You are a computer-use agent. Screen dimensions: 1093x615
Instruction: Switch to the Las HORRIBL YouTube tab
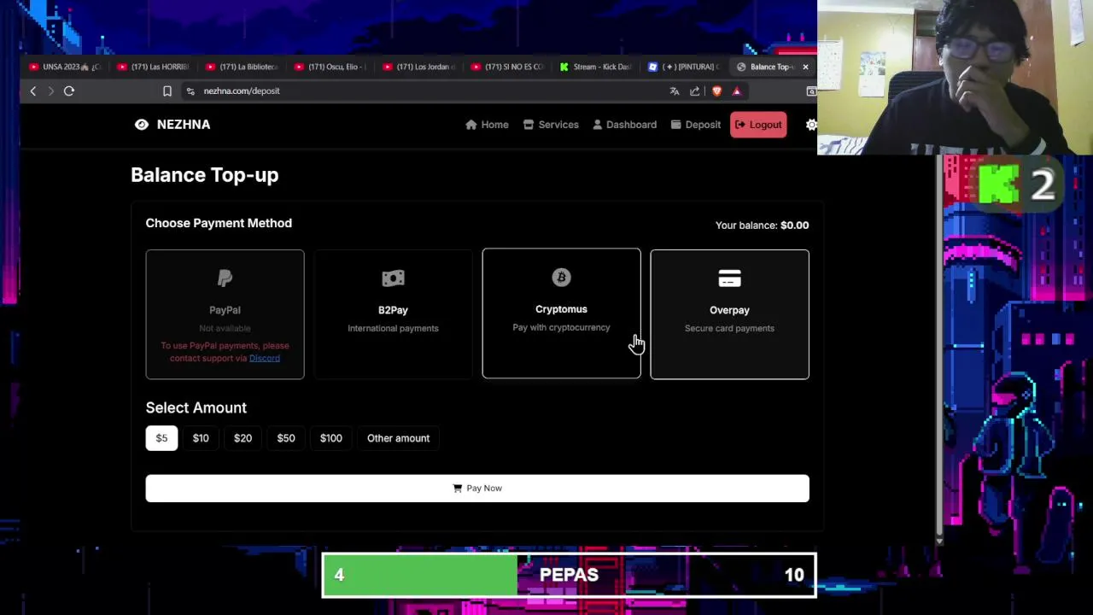pos(154,67)
